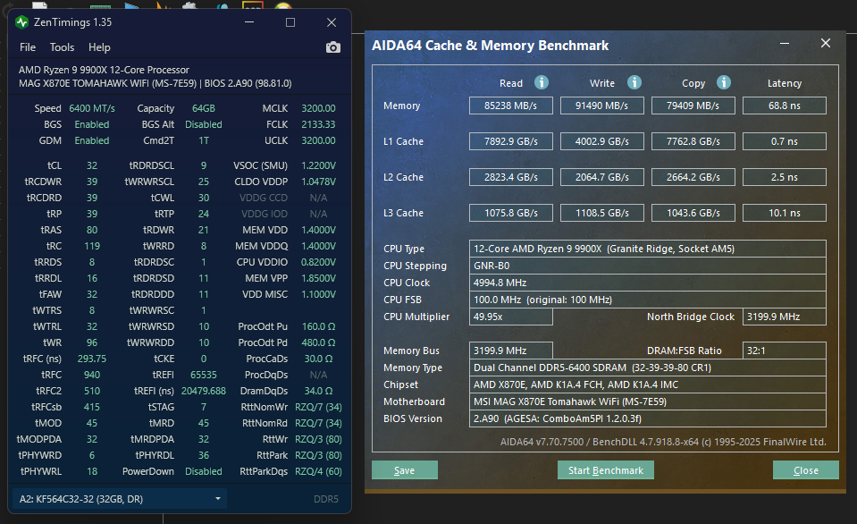This screenshot has width=857, height=524.
Task: Click the Chipset field AMD X870E
Action: (648, 385)
